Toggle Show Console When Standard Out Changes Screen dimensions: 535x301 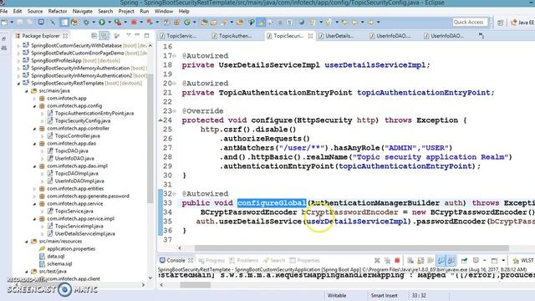tap(441, 260)
